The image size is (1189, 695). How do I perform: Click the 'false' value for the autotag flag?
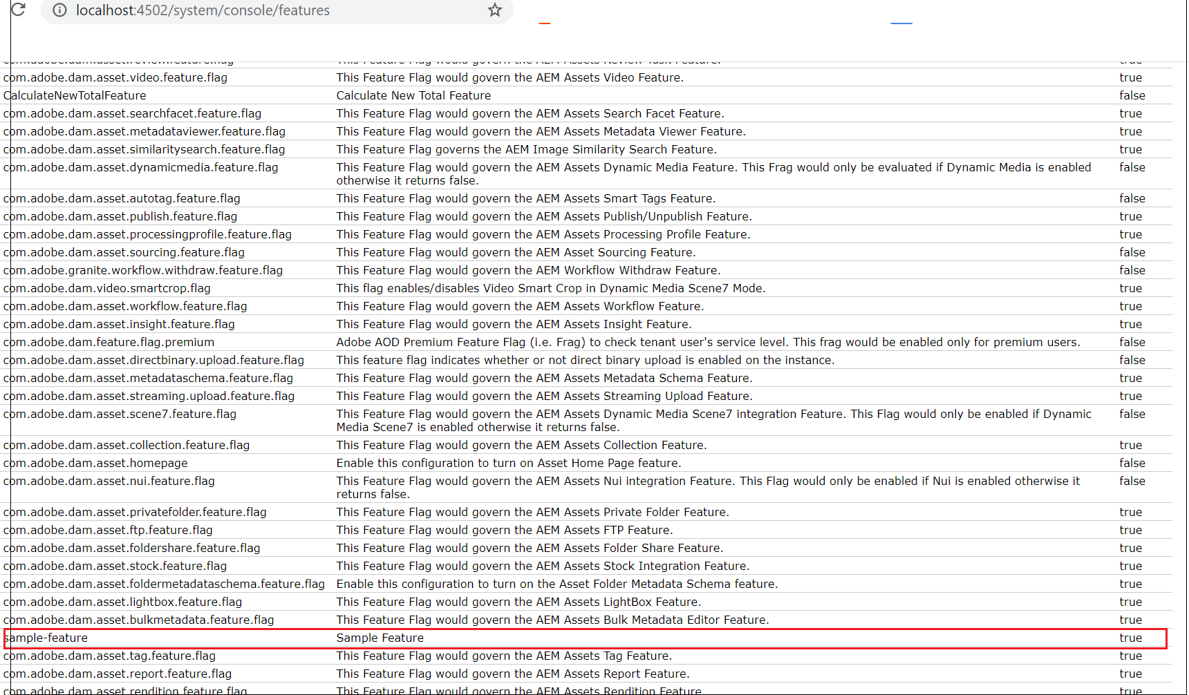pyautogui.click(x=1132, y=198)
